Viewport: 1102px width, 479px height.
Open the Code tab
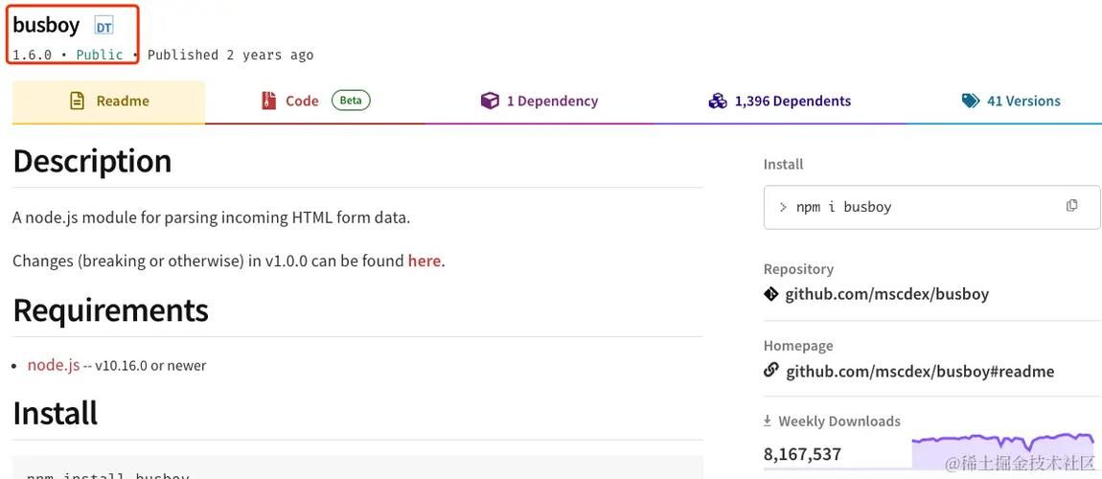[315, 102]
